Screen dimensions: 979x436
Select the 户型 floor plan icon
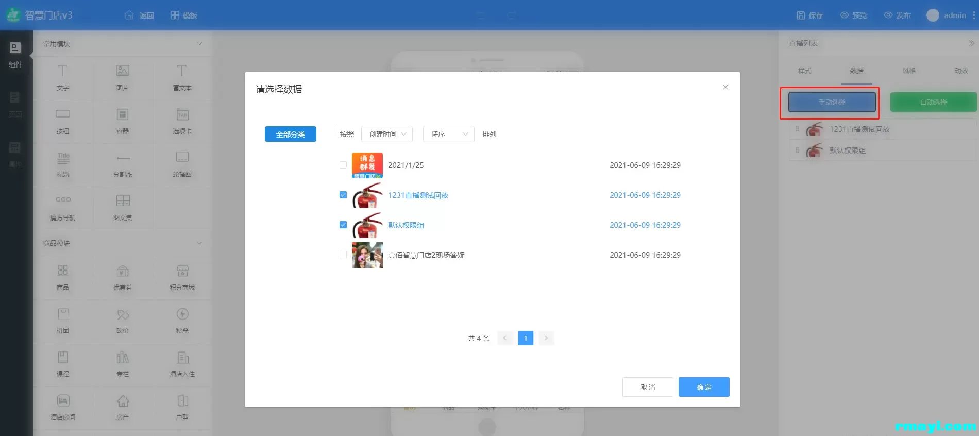[183, 400]
